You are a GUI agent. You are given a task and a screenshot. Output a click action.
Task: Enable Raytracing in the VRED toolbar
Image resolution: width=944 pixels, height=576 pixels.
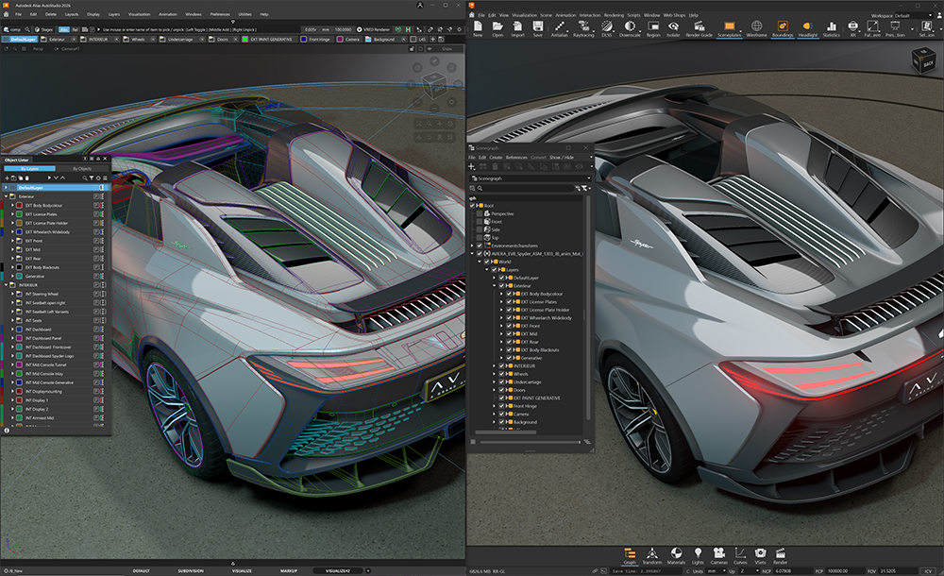[x=582, y=29]
